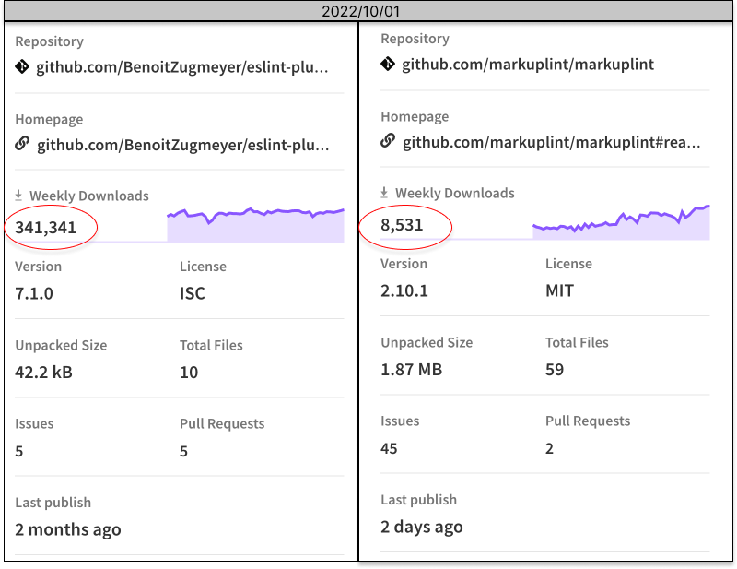The image size is (737, 569).
Task: Click the github.com/markuplint/markuplint repository link
Action: pos(528,65)
